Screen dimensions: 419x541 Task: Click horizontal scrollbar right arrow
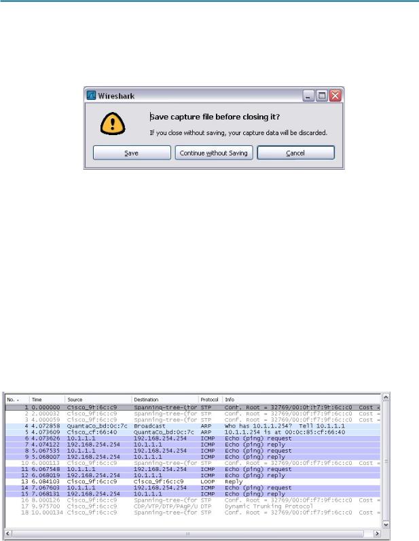377,534
